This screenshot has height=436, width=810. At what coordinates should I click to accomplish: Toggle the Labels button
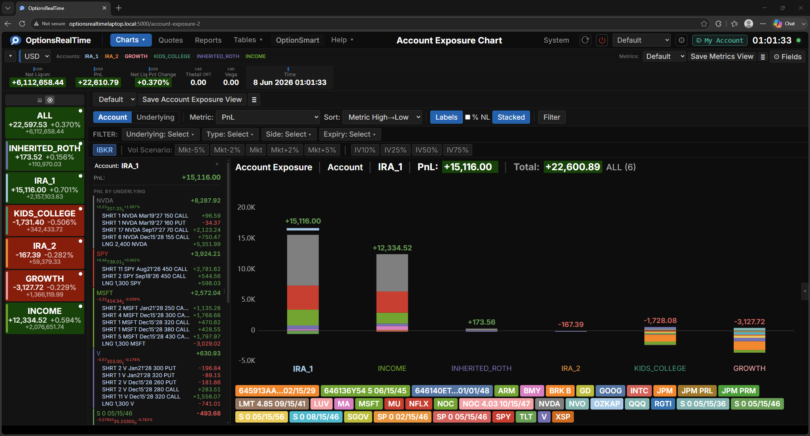coord(446,117)
